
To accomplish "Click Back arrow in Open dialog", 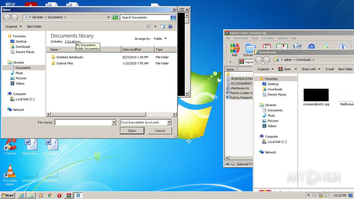I will [x=7, y=17].
